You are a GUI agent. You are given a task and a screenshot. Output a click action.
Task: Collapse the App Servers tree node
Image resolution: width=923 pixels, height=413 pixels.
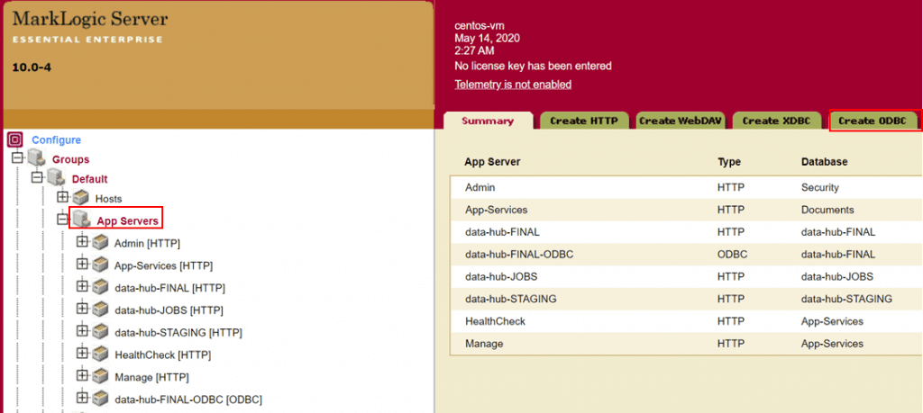tap(62, 219)
